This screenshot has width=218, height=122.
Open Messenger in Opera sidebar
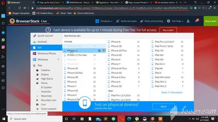(3, 33)
